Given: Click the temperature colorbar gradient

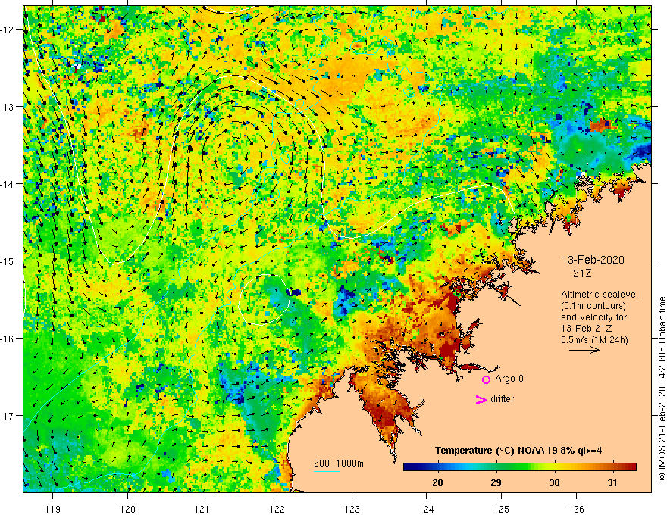Looking at the screenshot, I should click(x=519, y=467).
